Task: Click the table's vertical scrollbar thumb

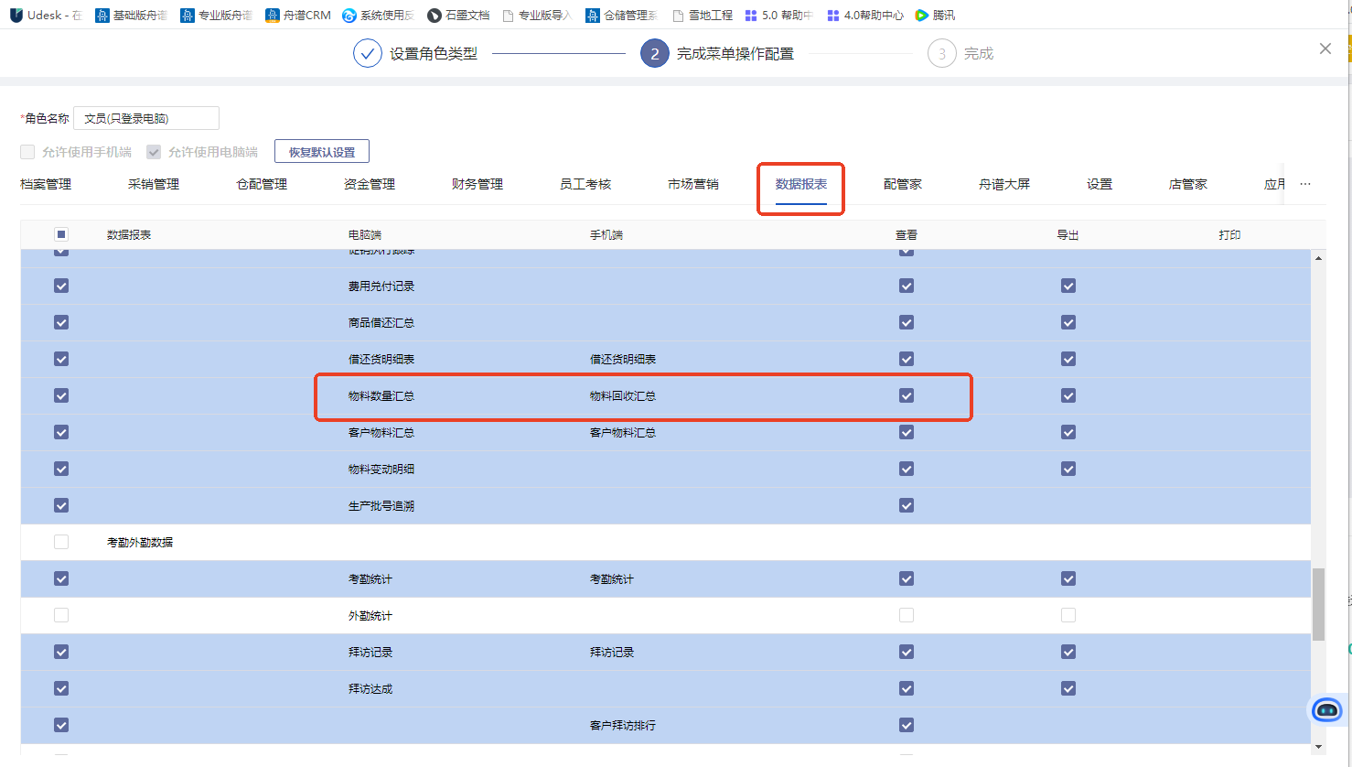Action: coord(1318,604)
